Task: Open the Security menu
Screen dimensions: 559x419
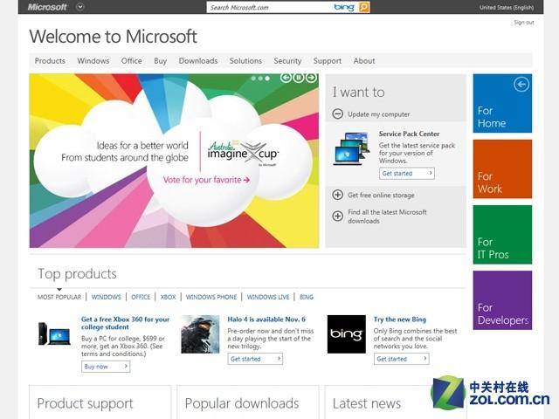Action: (x=287, y=61)
